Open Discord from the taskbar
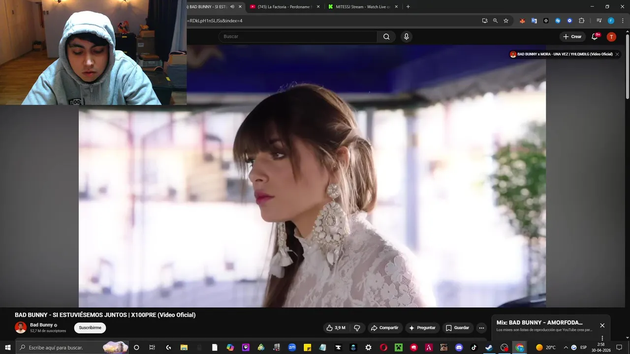 pyautogui.click(x=459, y=348)
